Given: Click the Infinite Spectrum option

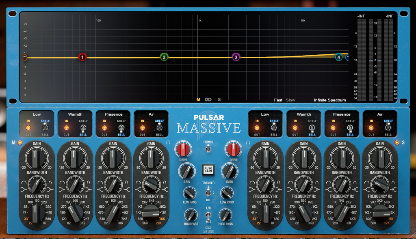Looking at the screenshot, I should (x=330, y=100).
